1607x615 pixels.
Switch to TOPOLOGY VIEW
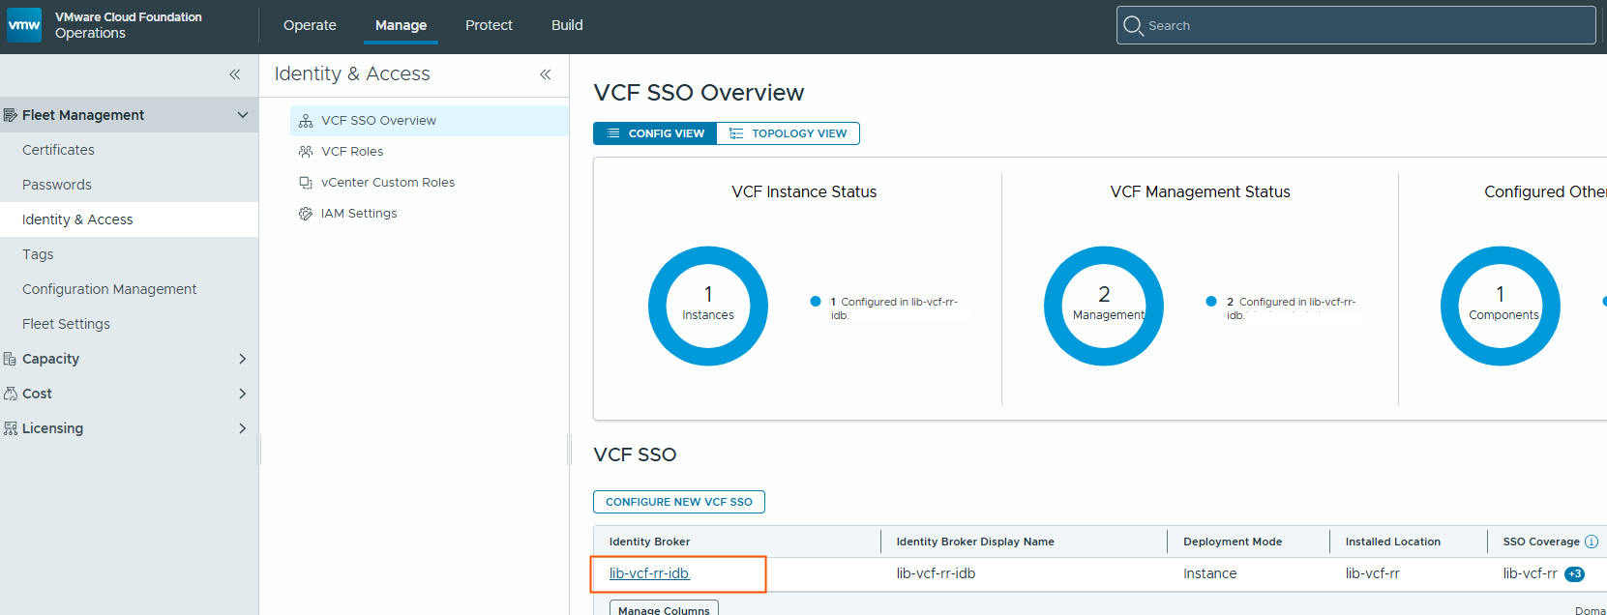click(788, 133)
